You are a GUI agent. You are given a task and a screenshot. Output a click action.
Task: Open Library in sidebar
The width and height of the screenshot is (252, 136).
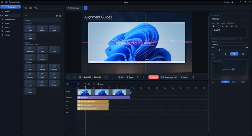(x=11, y=23)
